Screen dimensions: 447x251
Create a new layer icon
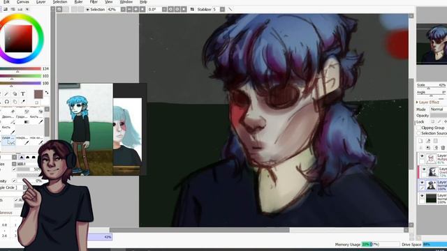[420, 141]
